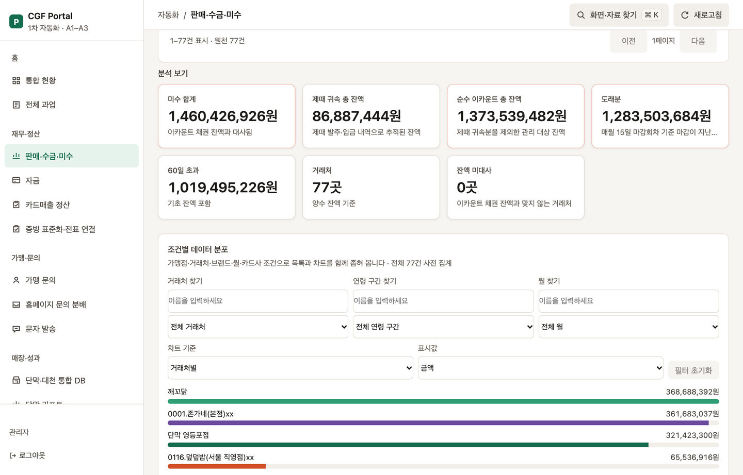743x475 pixels.
Task: Go to 전체 과업 menu item
Action: 72,105
